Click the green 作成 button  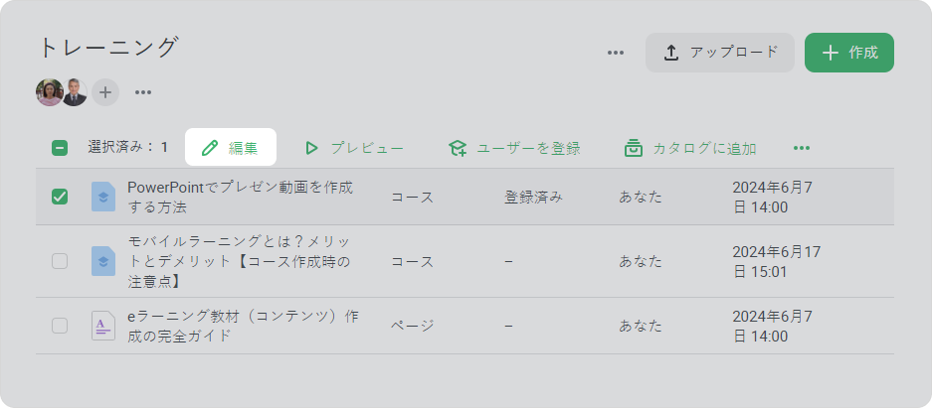pyautogui.click(x=849, y=53)
